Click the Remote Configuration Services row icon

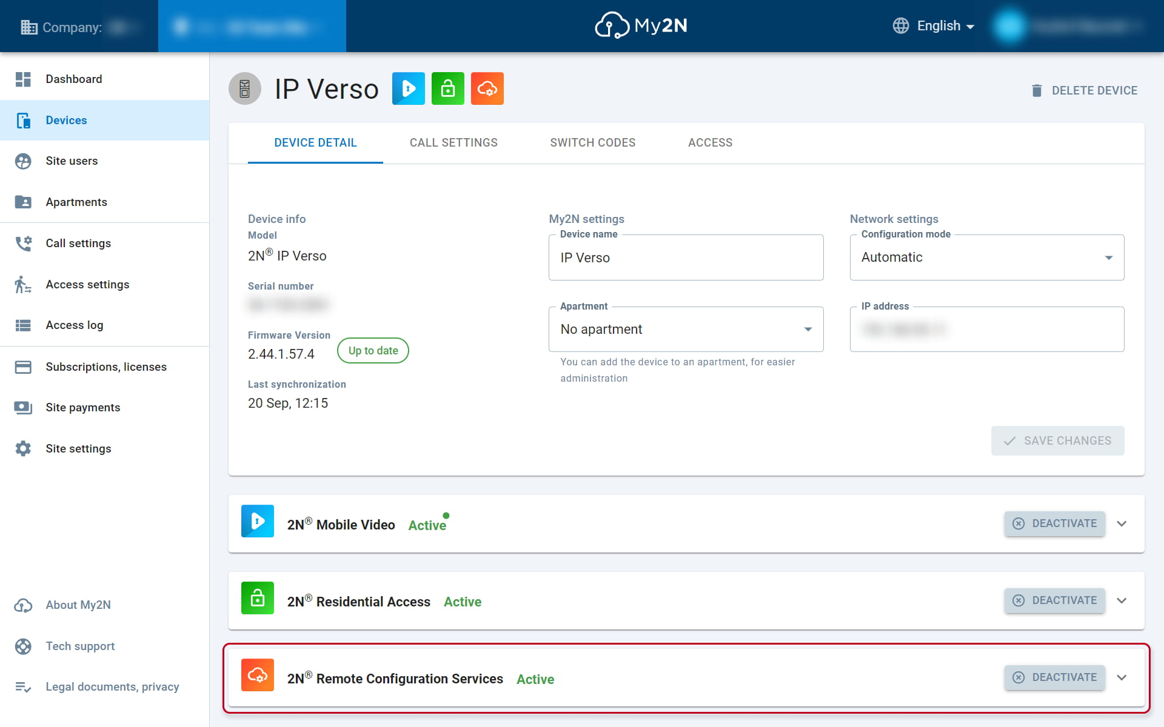pyautogui.click(x=258, y=675)
